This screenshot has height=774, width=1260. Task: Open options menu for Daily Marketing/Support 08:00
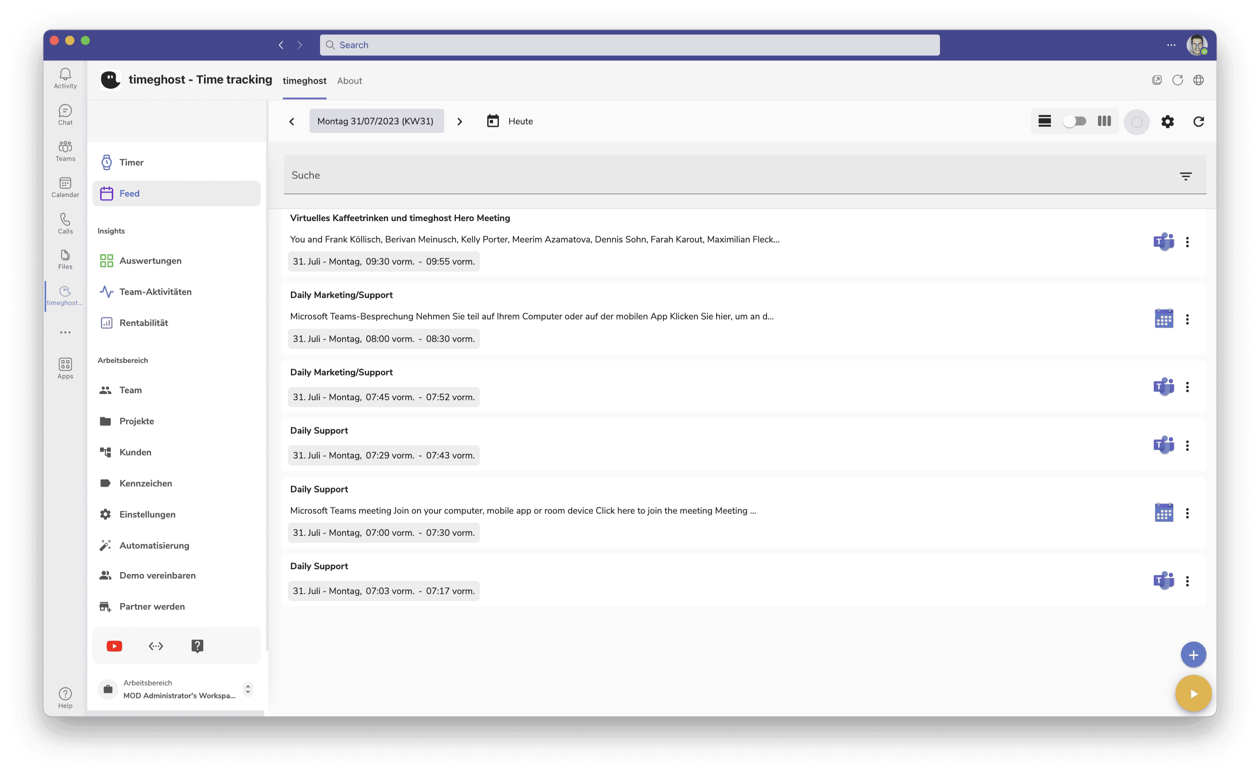click(x=1187, y=320)
